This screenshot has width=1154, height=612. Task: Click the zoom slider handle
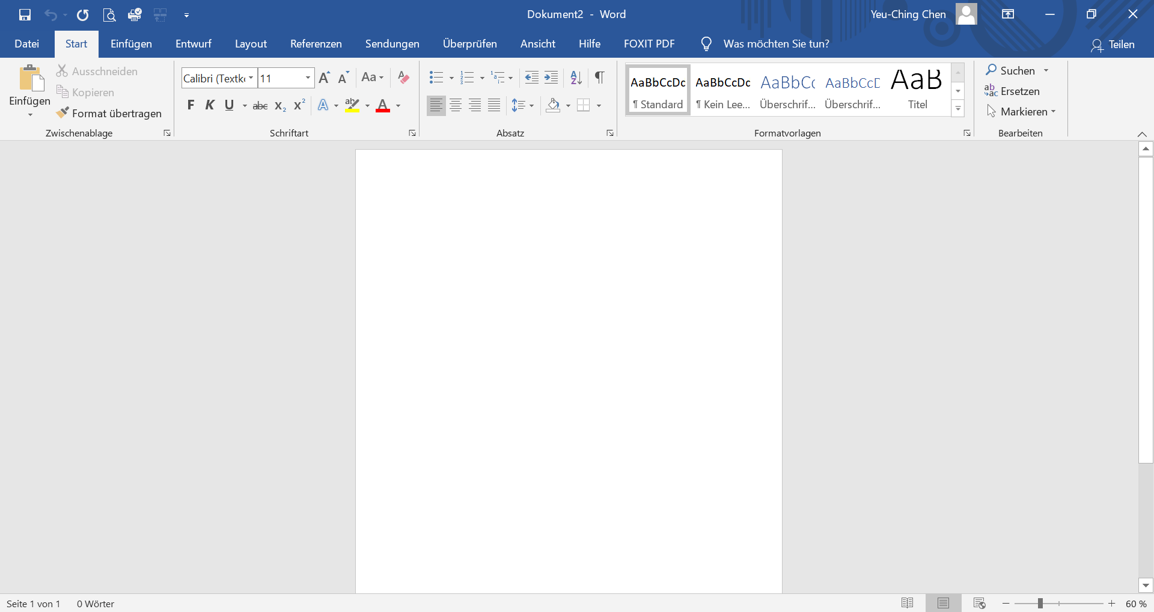pyautogui.click(x=1040, y=603)
